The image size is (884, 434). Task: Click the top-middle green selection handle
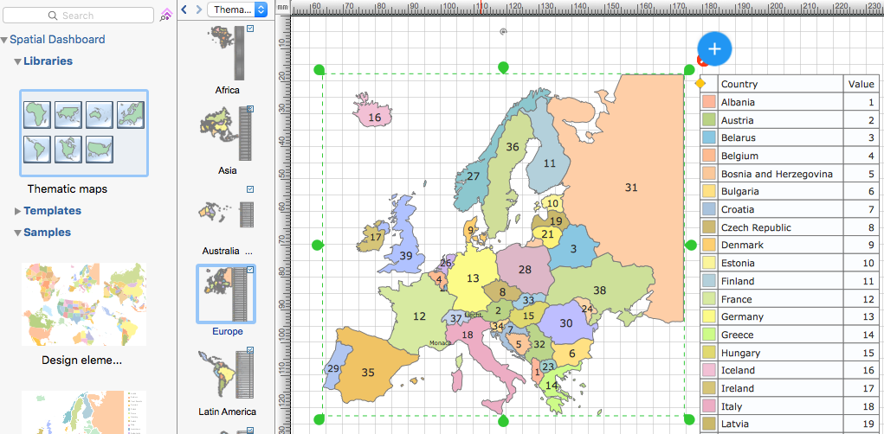pyautogui.click(x=503, y=67)
